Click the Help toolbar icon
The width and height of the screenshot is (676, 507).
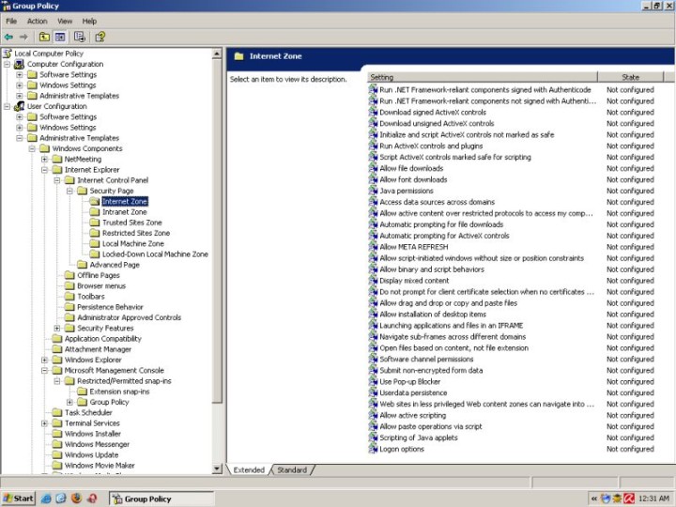click(x=100, y=37)
